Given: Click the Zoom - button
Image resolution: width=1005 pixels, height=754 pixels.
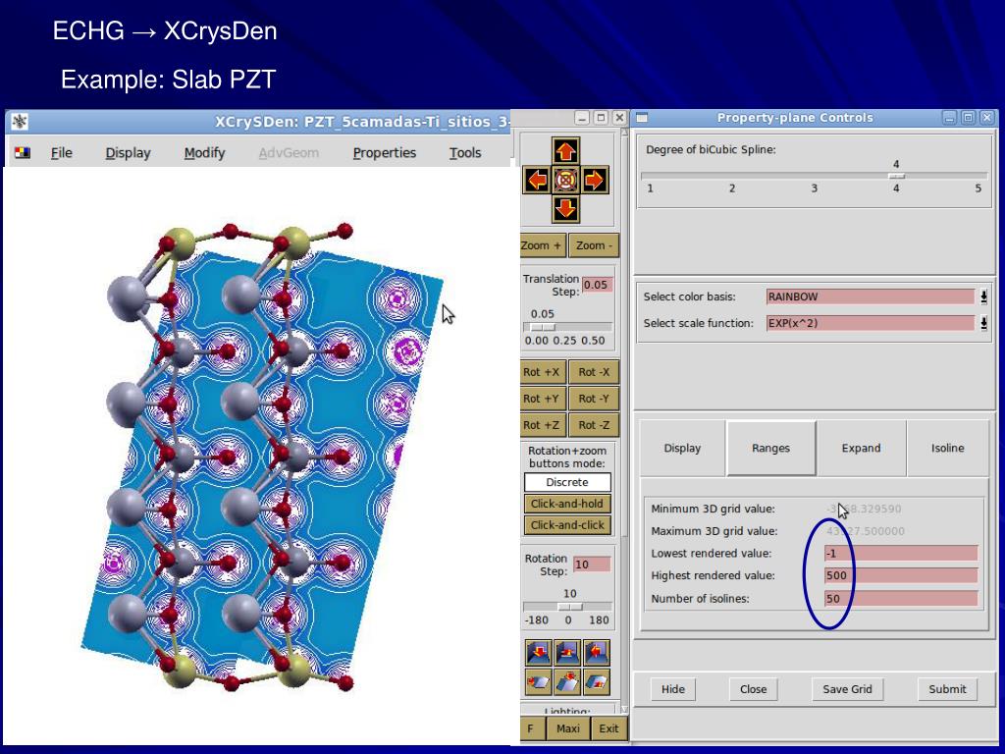Looking at the screenshot, I should tap(594, 244).
